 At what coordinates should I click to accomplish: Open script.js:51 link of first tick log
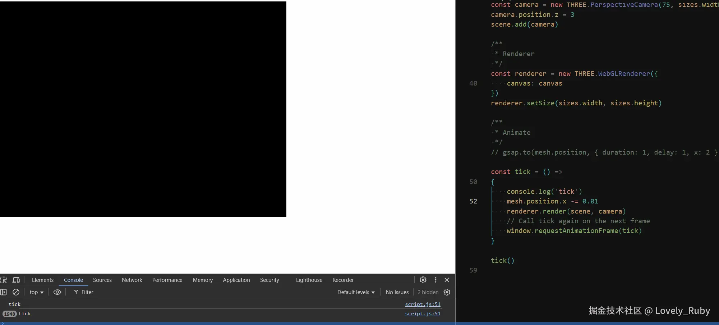[423, 304]
